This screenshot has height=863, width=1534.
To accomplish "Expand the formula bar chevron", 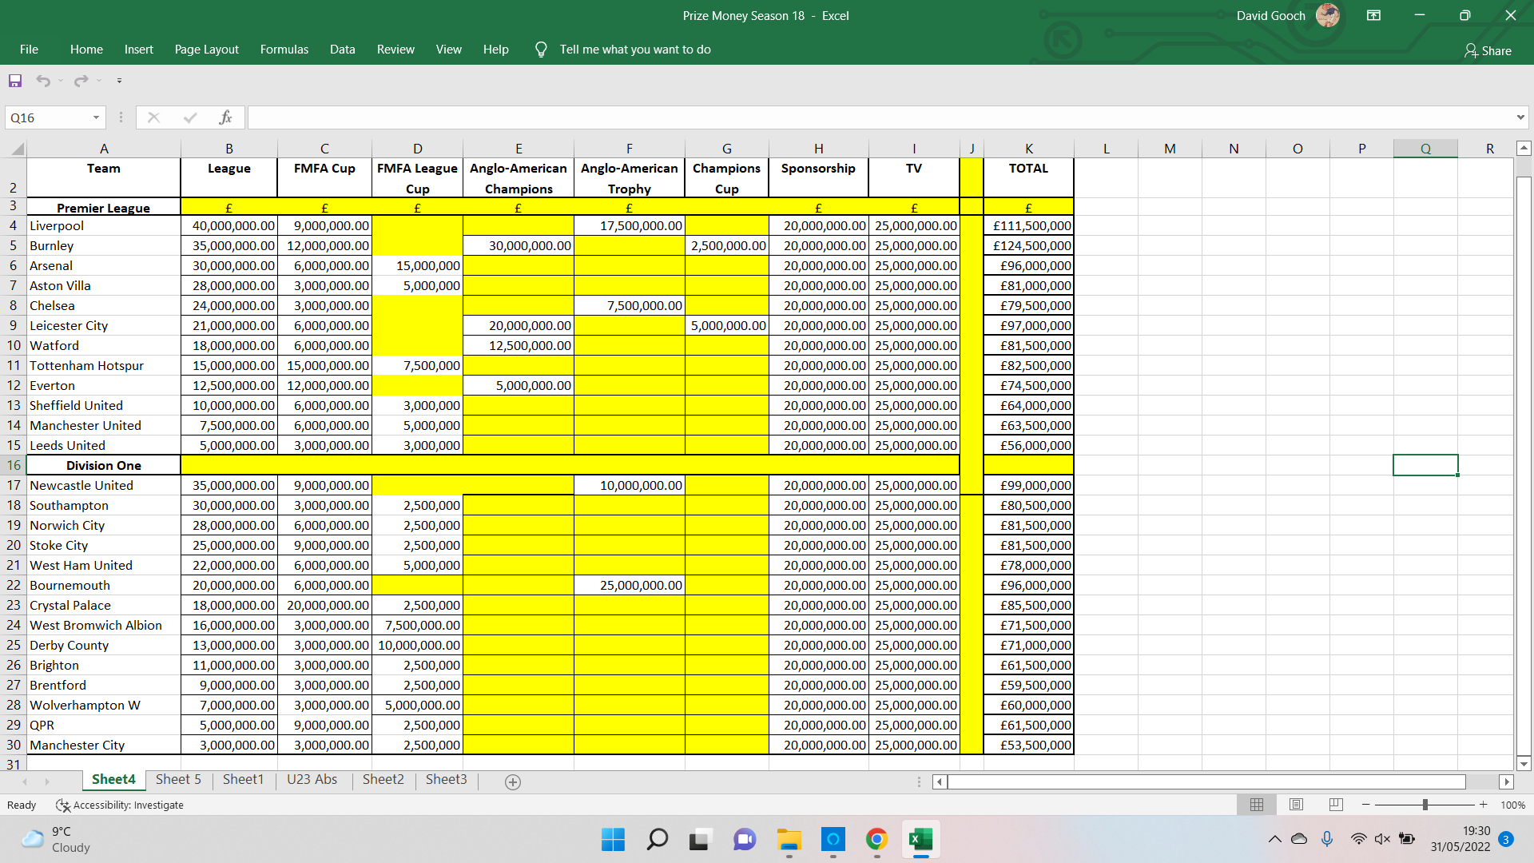I will click(x=1520, y=117).
